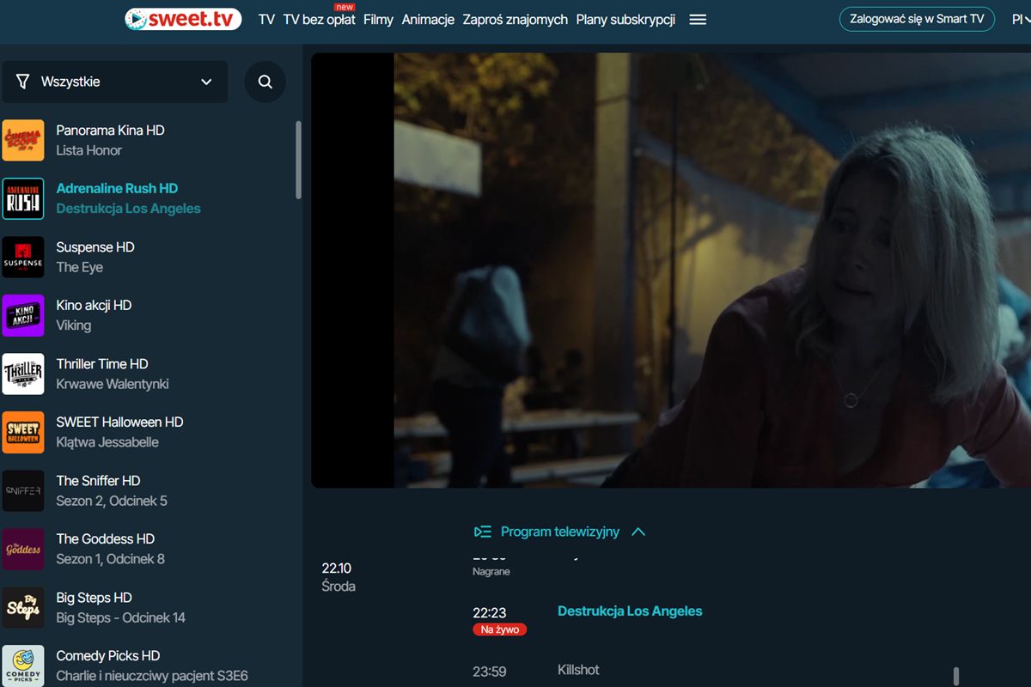Click the video player area

671,271
